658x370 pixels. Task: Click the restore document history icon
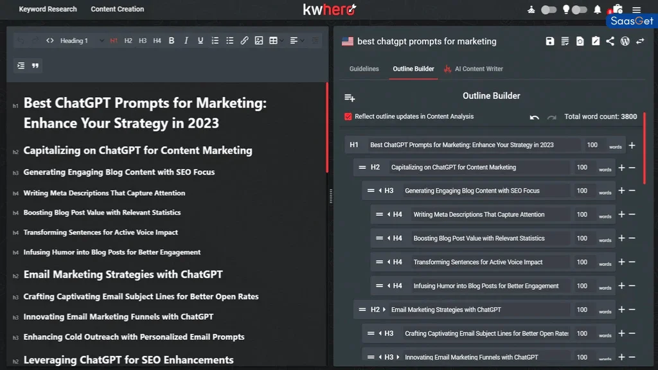tap(580, 41)
